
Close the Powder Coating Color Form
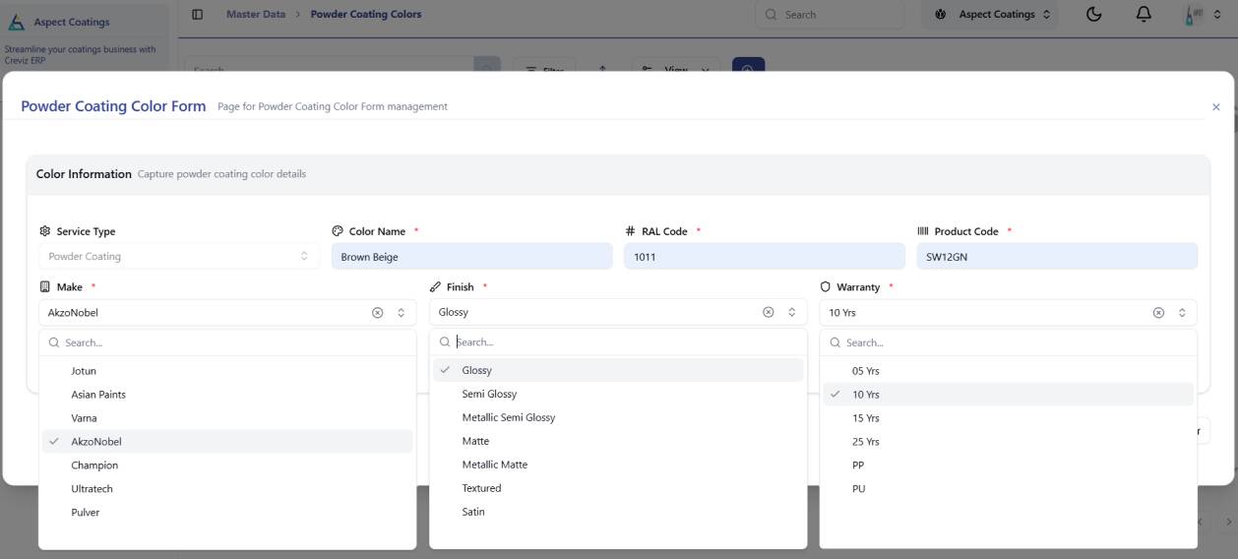click(1216, 107)
